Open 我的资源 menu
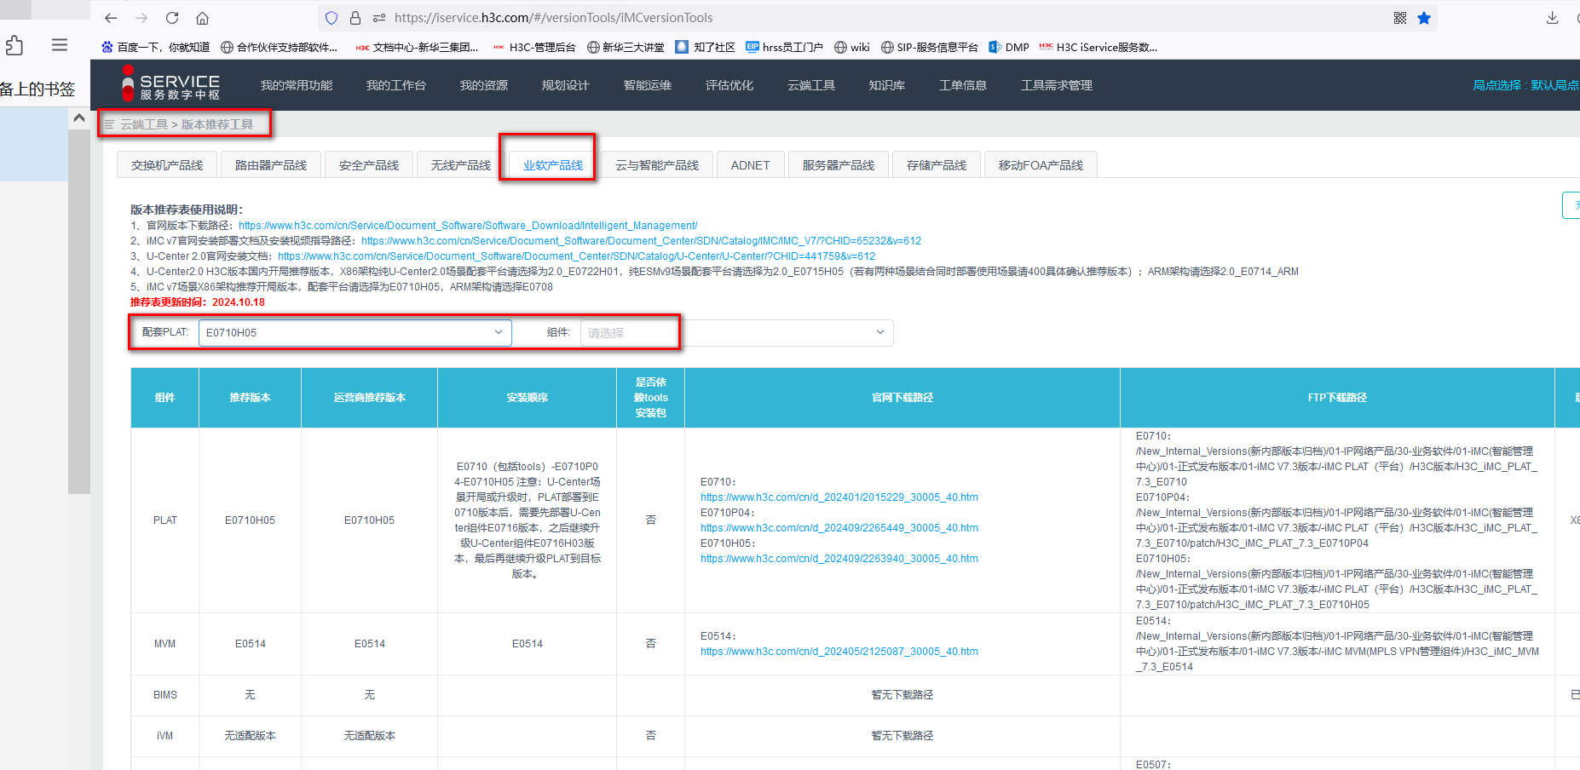The image size is (1580, 770). [x=484, y=85]
